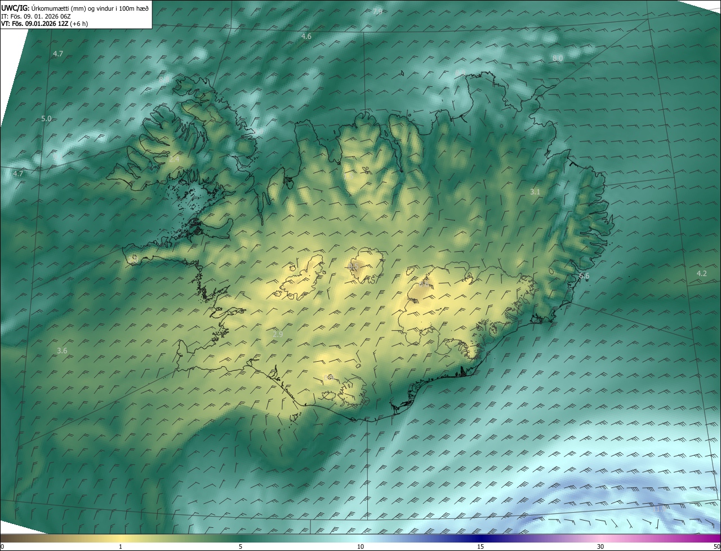The height and width of the screenshot is (551, 721).
Task: Click the 7.9 value label on map
Action: [377, 11]
